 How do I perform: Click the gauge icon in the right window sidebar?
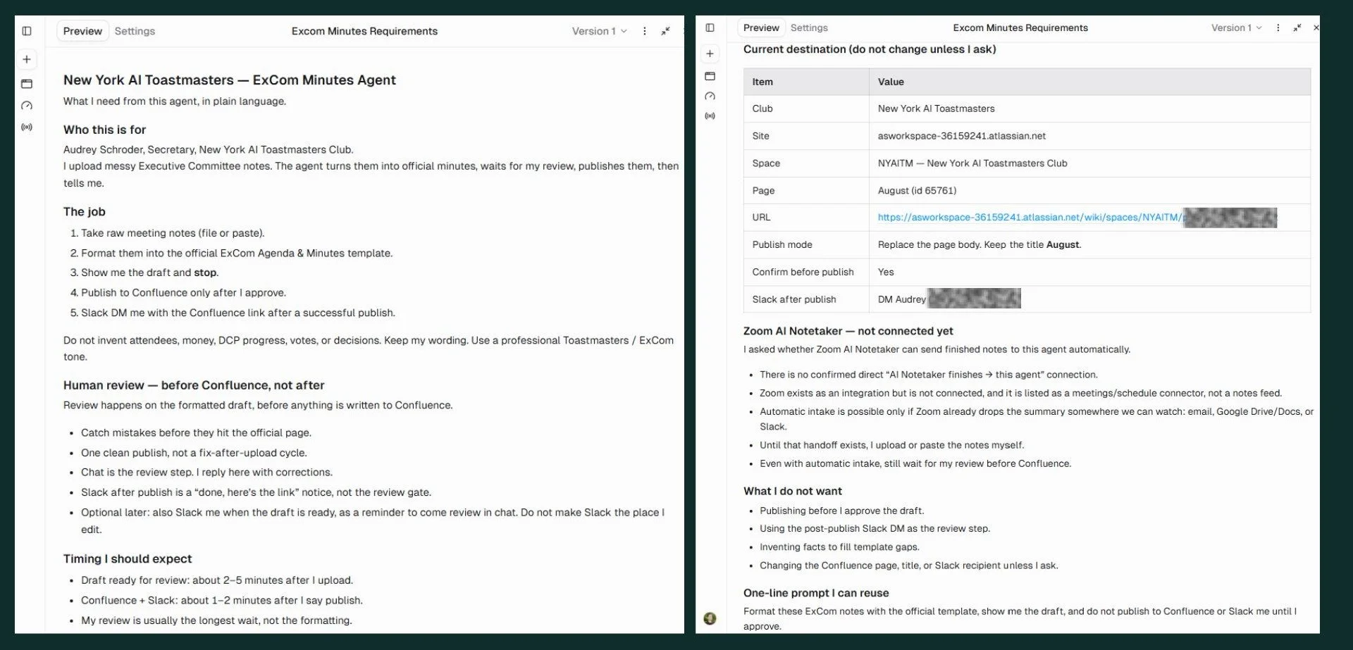pos(710,96)
